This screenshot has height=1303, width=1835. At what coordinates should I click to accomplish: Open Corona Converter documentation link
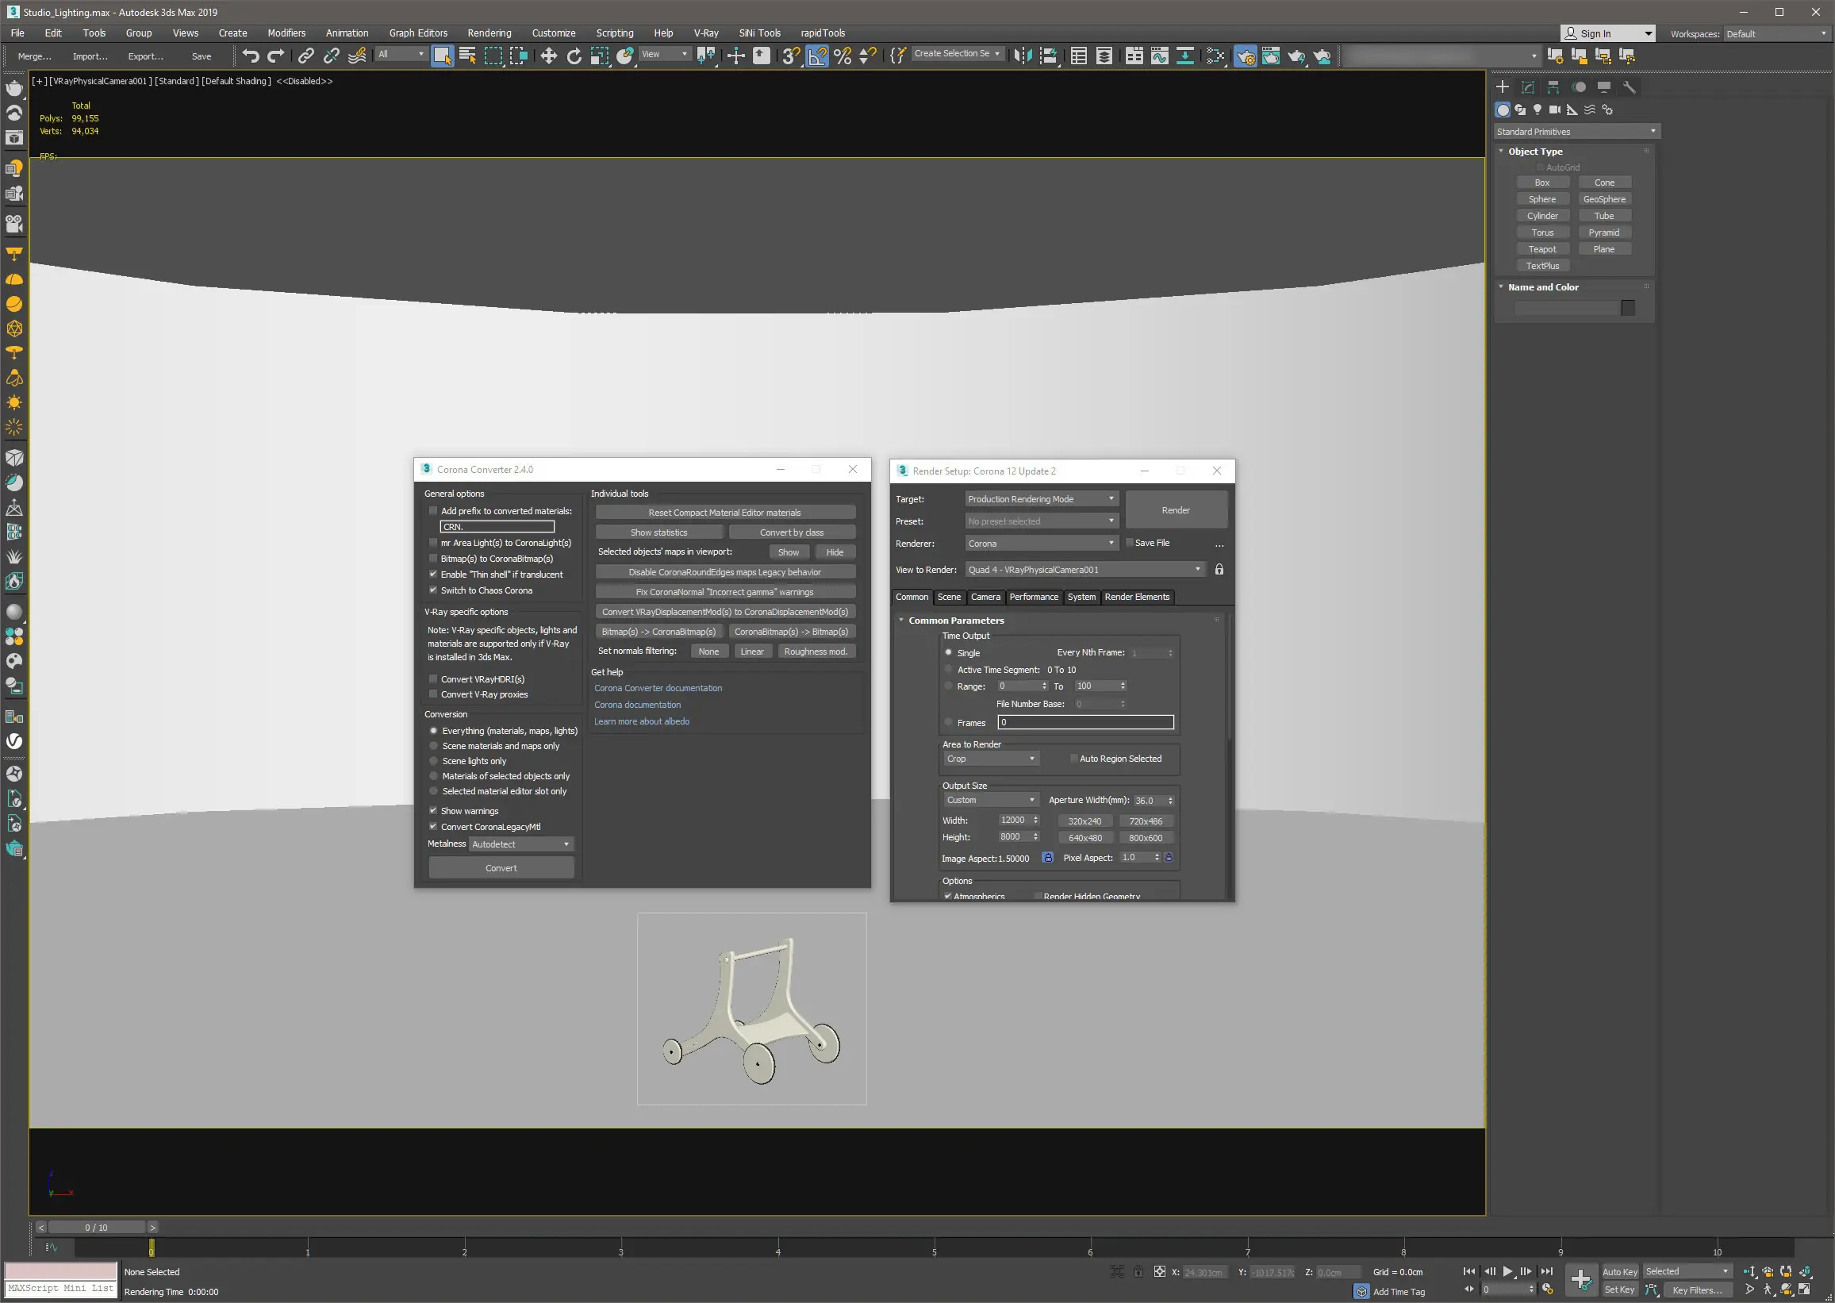click(x=658, y=687)
